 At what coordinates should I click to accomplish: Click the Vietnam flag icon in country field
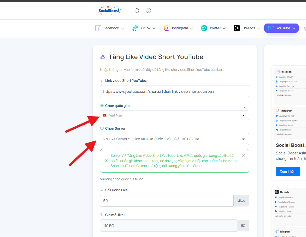[105, 115]
